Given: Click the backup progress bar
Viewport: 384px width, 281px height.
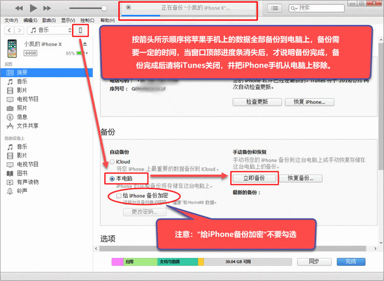Looking at the screenshot, I should (x=187, y=16).
